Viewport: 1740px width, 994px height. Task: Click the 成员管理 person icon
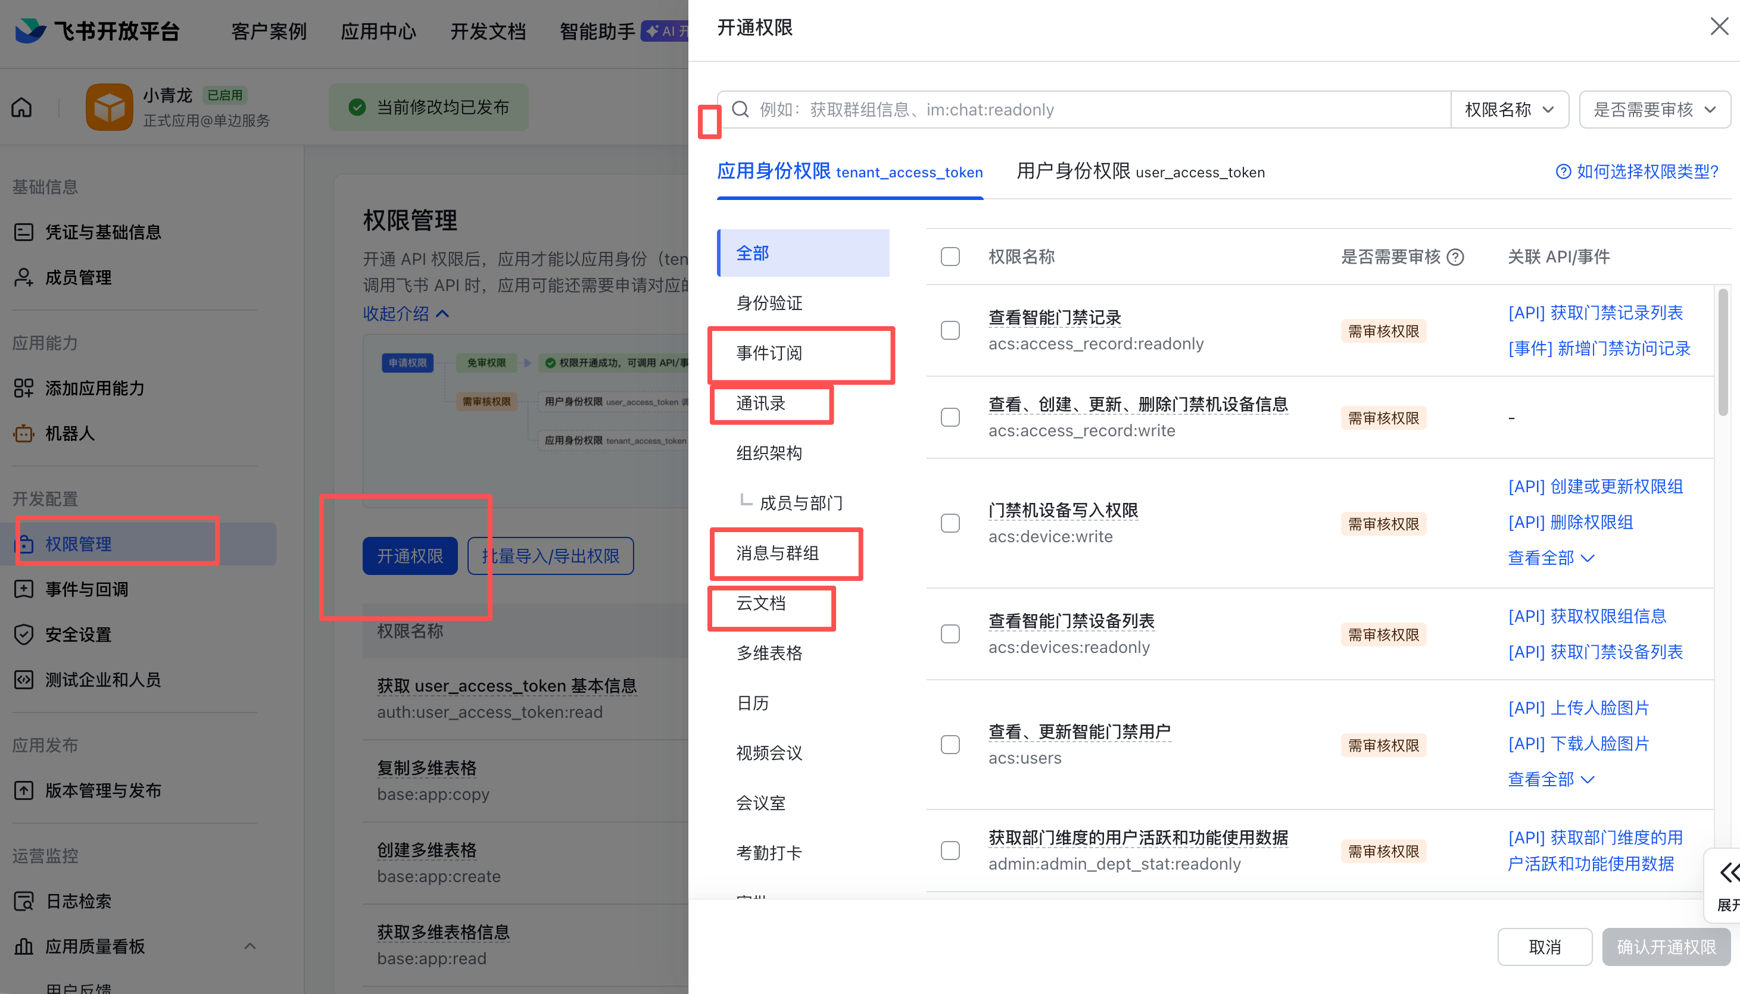point(23,277)
